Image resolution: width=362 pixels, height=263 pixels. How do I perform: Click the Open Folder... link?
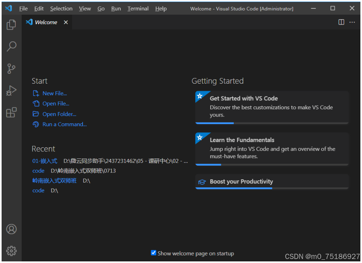point(59,114)
